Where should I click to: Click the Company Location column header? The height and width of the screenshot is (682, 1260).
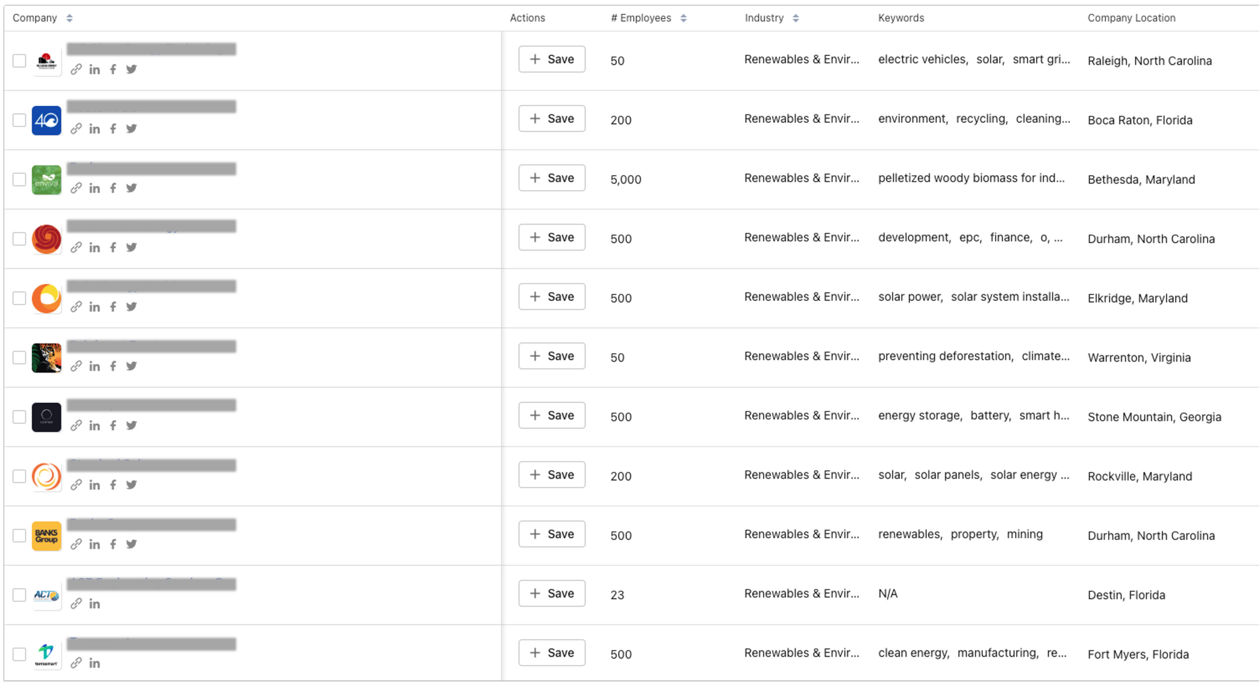click(1131, 18)
